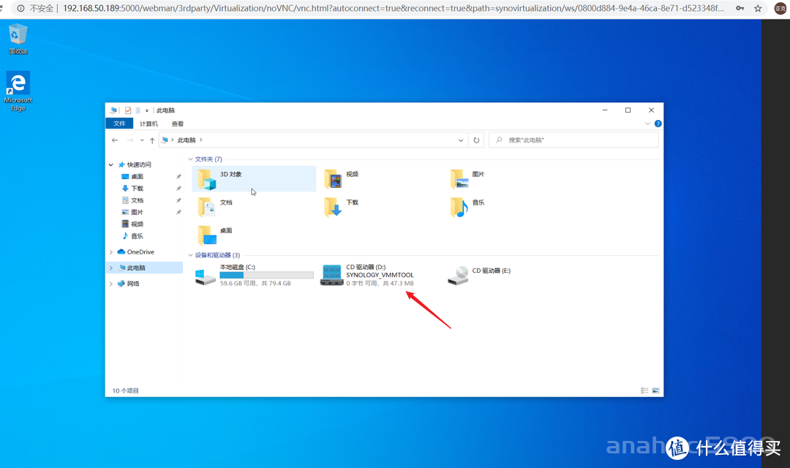This screenshot has height=468, width=790.
Task: Minimize the 此电脑 Explorer window
Action: click(605, 110)
